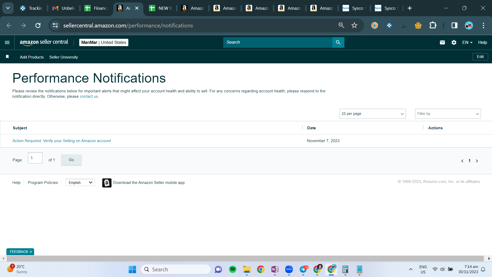Image resolution: width=492 pixels, height=277 pixels.
Task: Click the Amazon Seller mobile app icon
Action: point(107,183)
